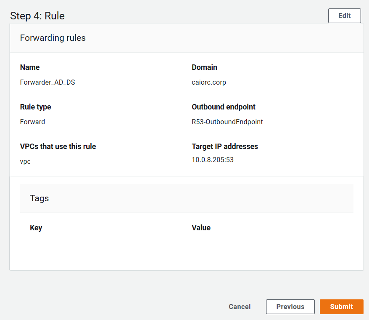This screenshot has height=320, width=369.
Task: Click the Edit button for Step 4
Action: 344,16
